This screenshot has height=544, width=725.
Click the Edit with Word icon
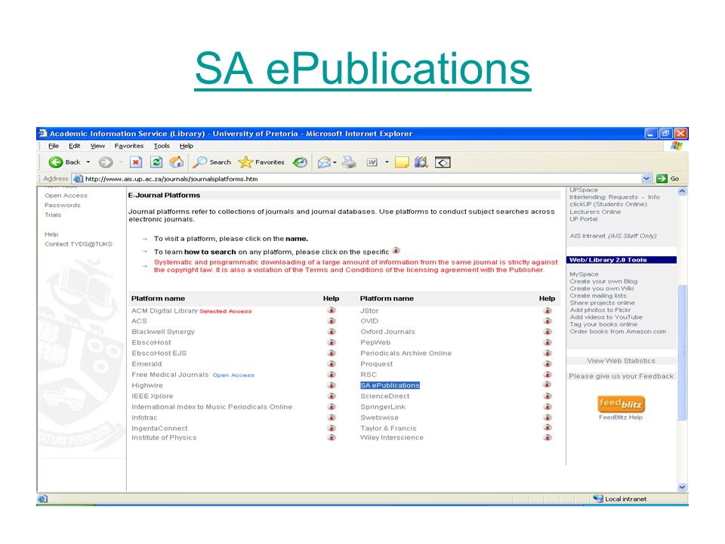[x=372, y=162]
